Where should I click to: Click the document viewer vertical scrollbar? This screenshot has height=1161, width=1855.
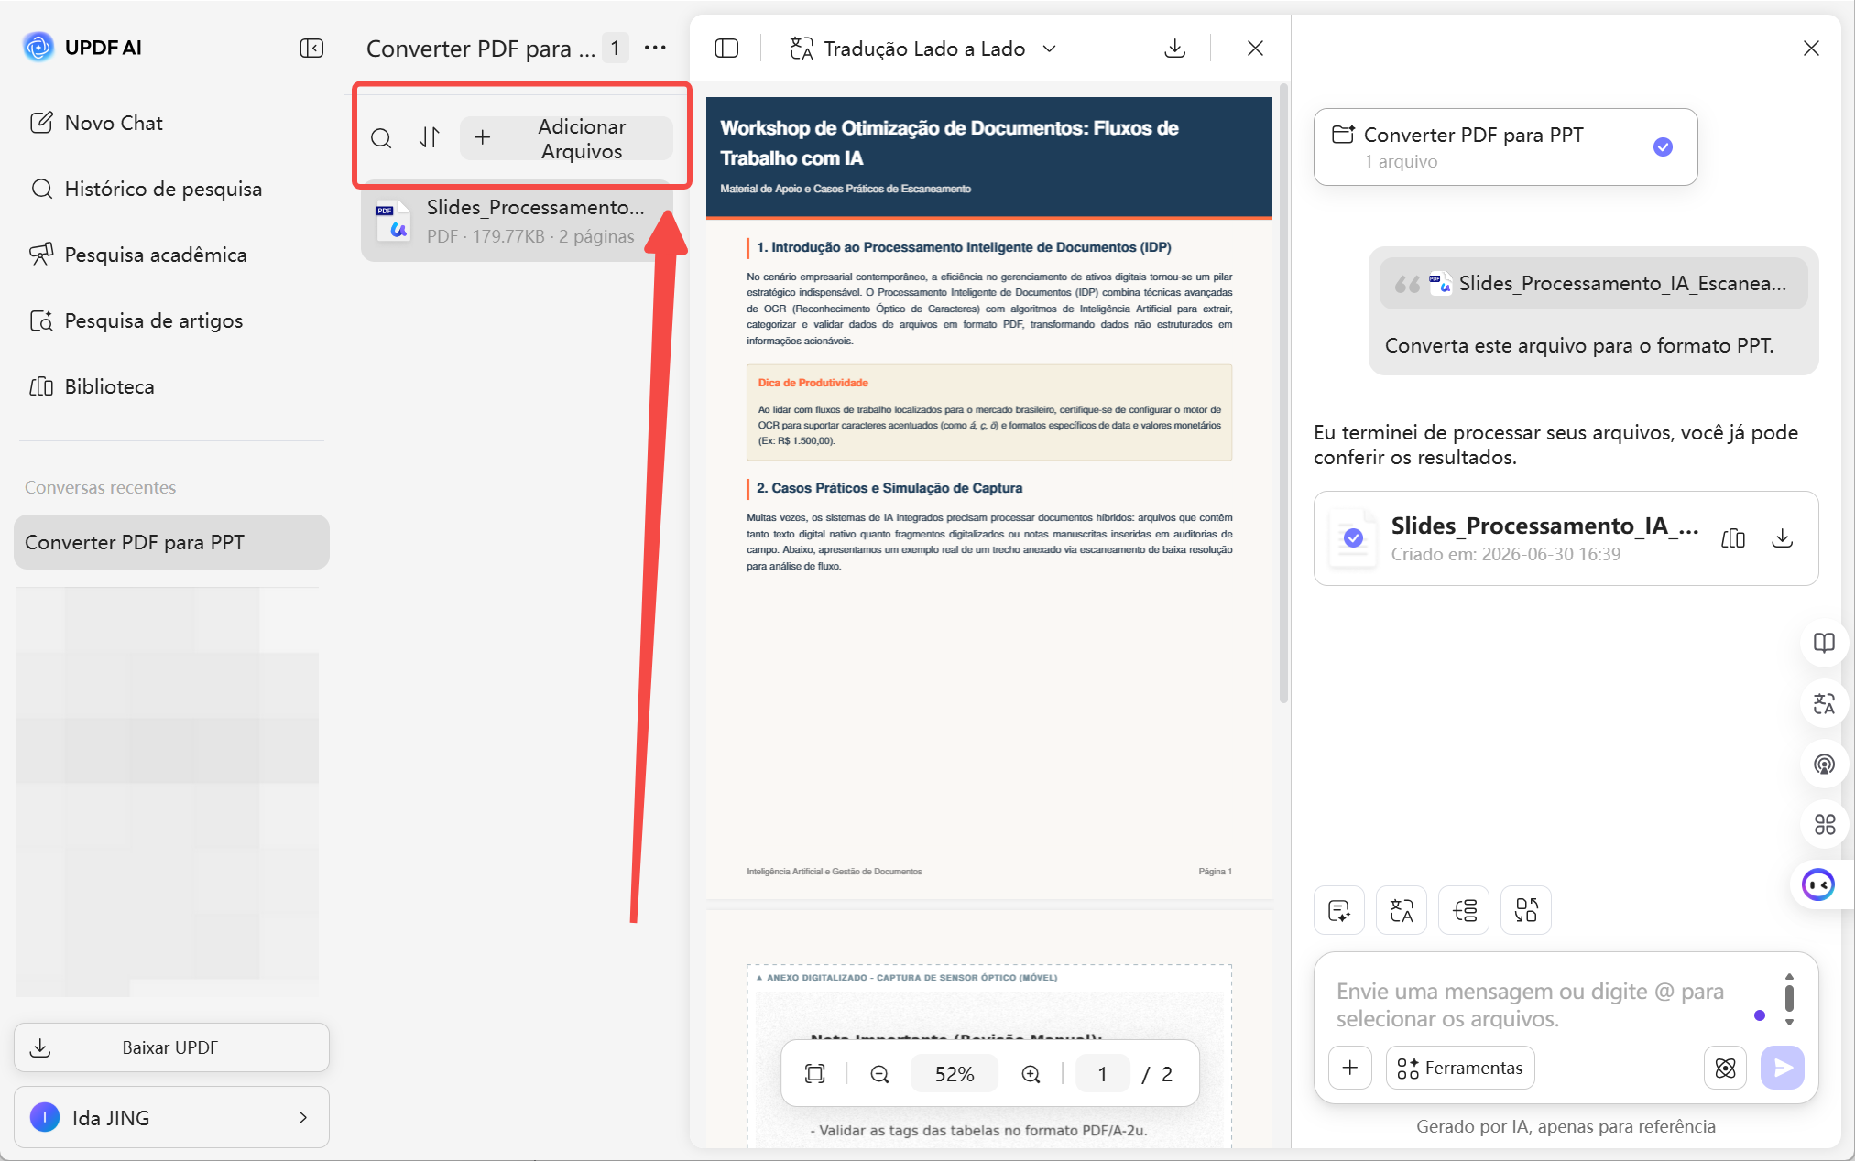1283,394
